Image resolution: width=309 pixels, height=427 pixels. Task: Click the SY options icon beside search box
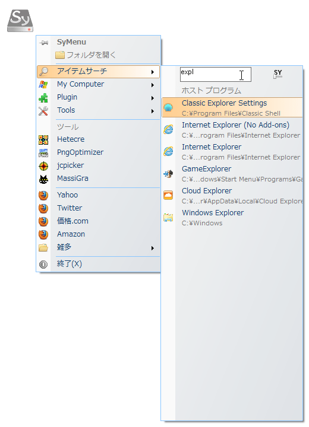click(x=278, y=74)
